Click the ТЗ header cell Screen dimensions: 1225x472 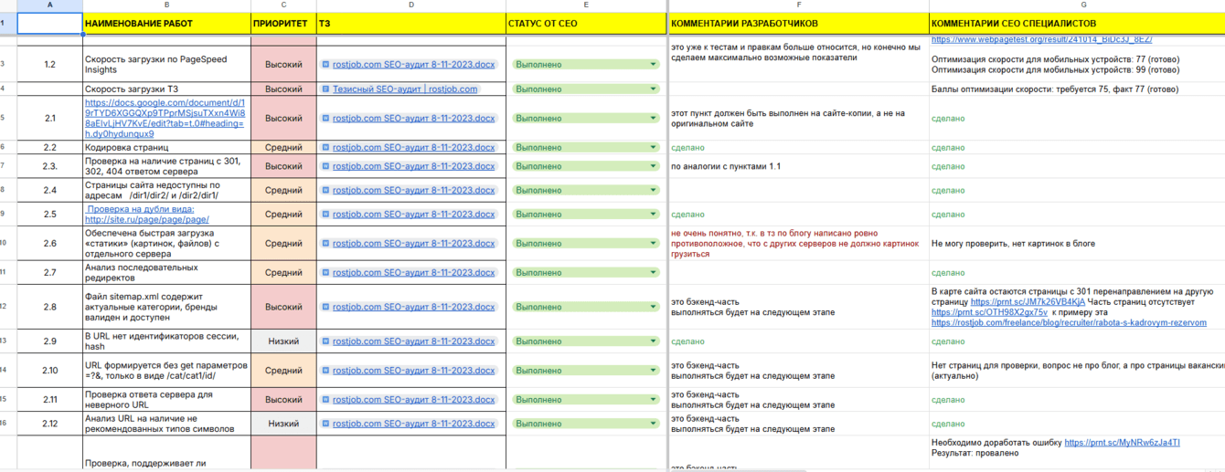(x=411, y=23)
